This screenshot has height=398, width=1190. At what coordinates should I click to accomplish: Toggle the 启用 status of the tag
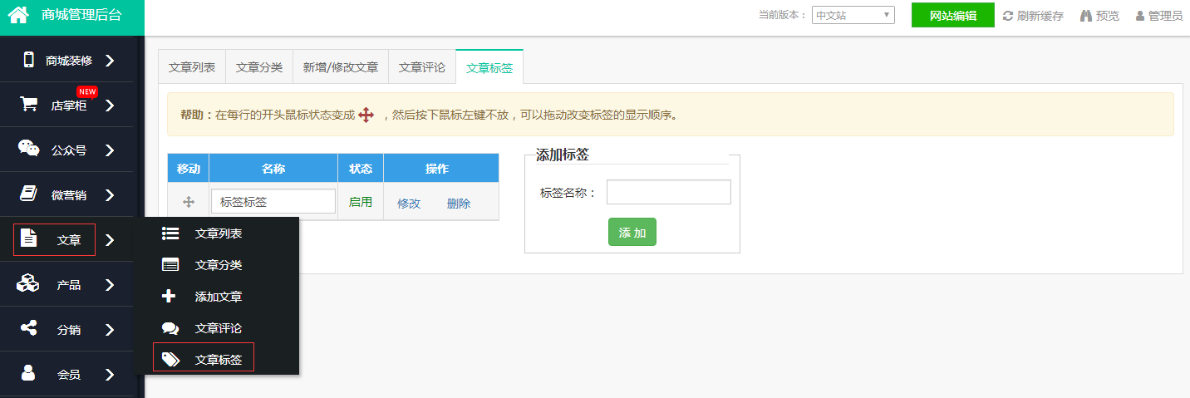point(361,202)
